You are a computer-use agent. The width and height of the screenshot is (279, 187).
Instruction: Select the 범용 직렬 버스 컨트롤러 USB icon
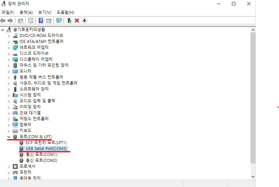pyautogui.click(x=15, y=77)
